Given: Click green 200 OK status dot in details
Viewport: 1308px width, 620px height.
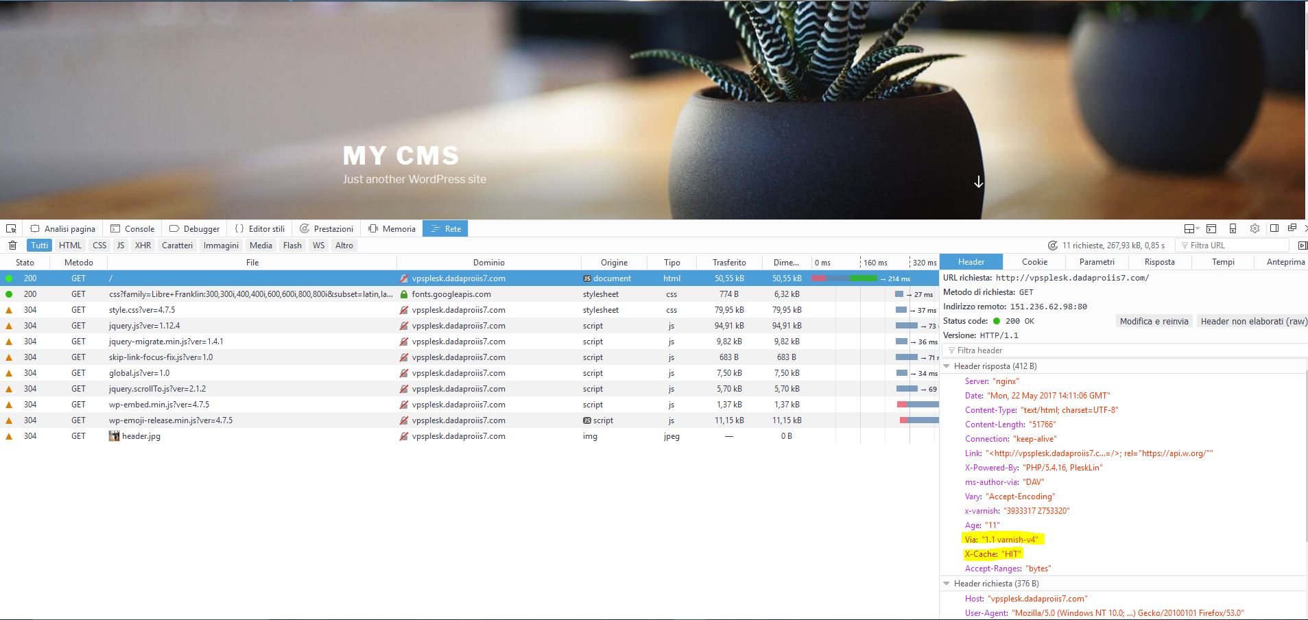Looking at the screenshot, I should (997, 321).
